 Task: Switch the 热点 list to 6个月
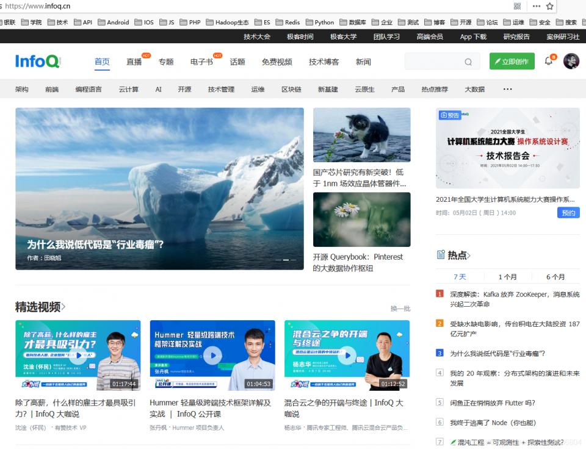pos(555,276)
